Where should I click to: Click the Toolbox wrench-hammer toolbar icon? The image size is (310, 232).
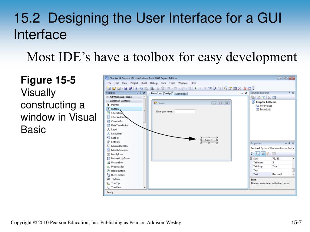tap(240, 88)
